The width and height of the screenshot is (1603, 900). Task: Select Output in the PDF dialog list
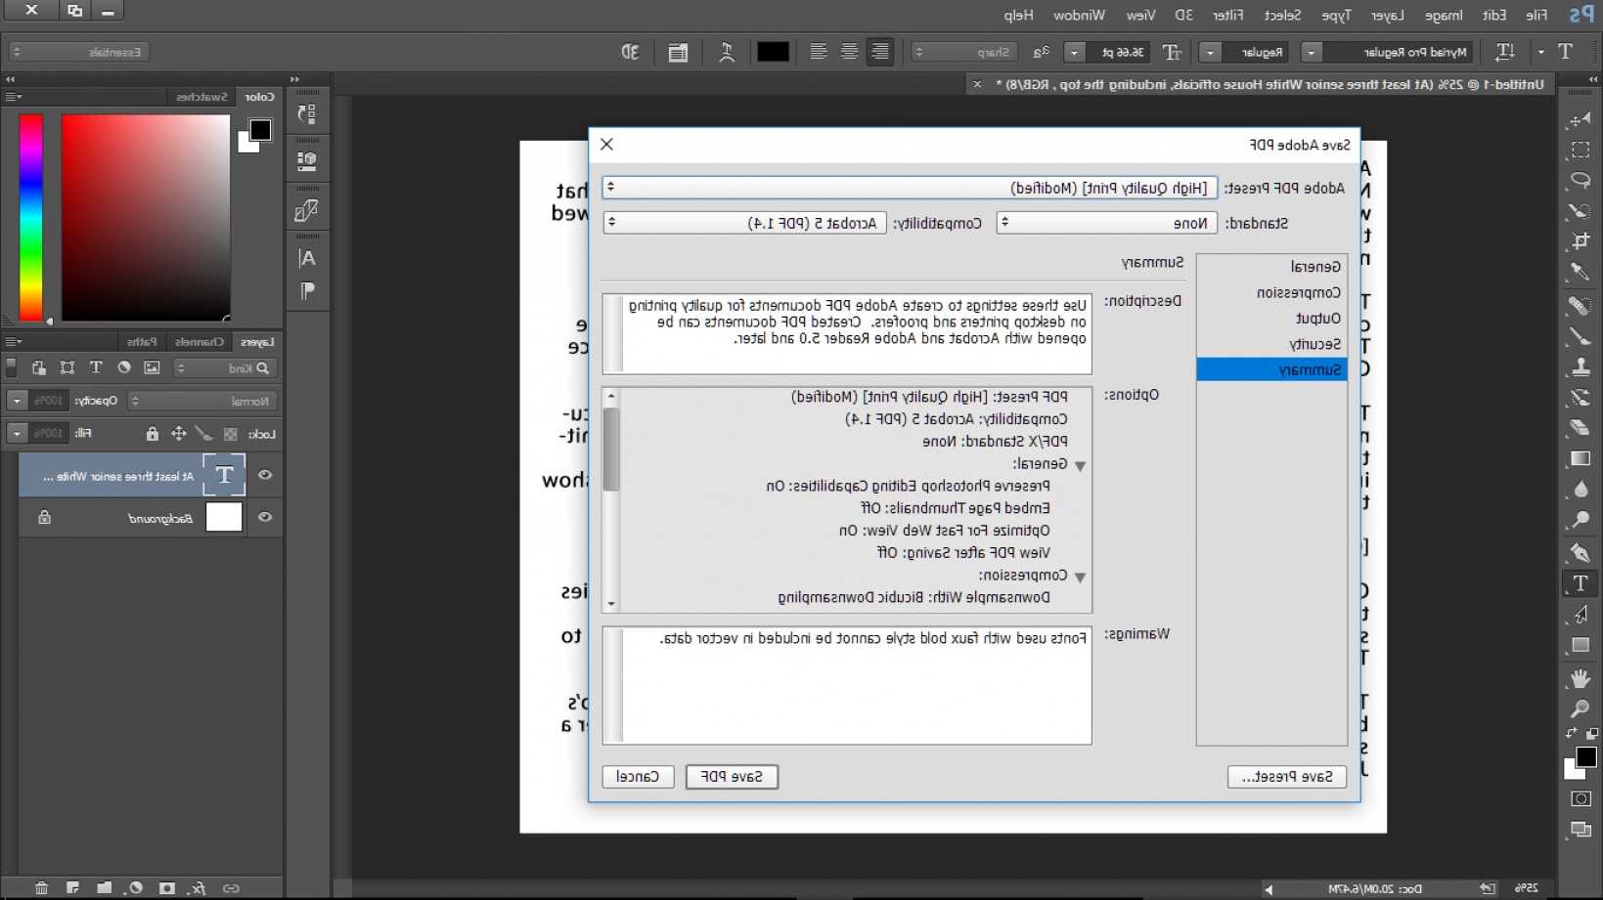(x=1271, y=319)
